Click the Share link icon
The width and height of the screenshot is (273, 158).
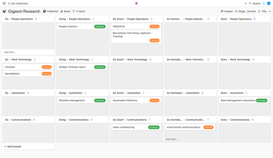(x=62, y=11)
